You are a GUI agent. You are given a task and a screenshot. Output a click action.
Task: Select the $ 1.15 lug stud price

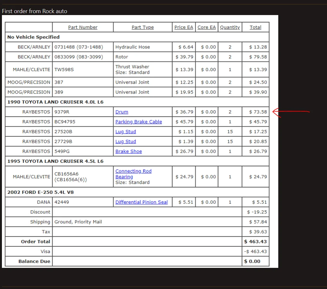click(x=186, y=132)
